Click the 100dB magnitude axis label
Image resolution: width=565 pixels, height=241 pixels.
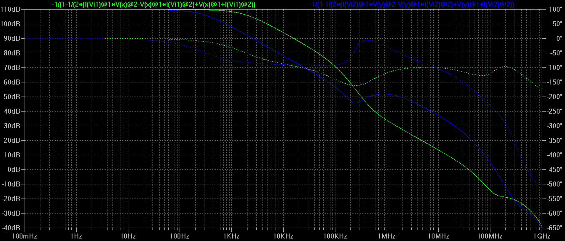tap(10, 24)
